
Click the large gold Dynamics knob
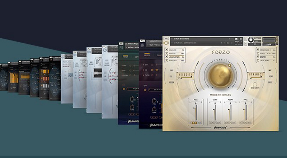[x=221, y=76]
